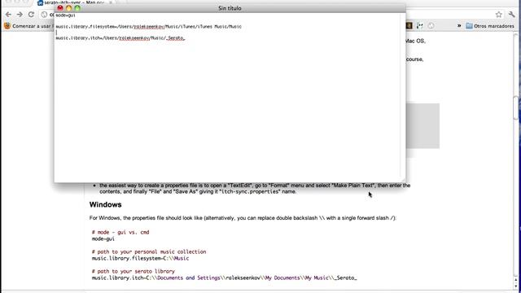521x293 pixels.
Task: Open the 'Comenzar a usar' bookmark
Action: point(28,25)
